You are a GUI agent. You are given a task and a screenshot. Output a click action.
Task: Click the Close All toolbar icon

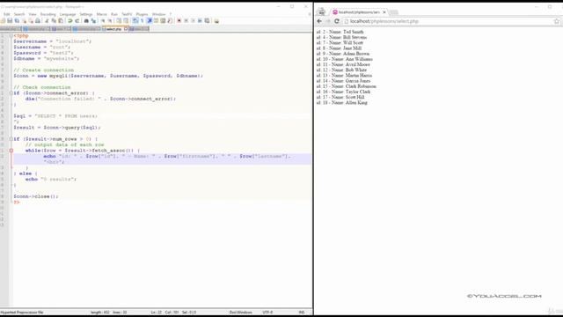click(31, 21)
